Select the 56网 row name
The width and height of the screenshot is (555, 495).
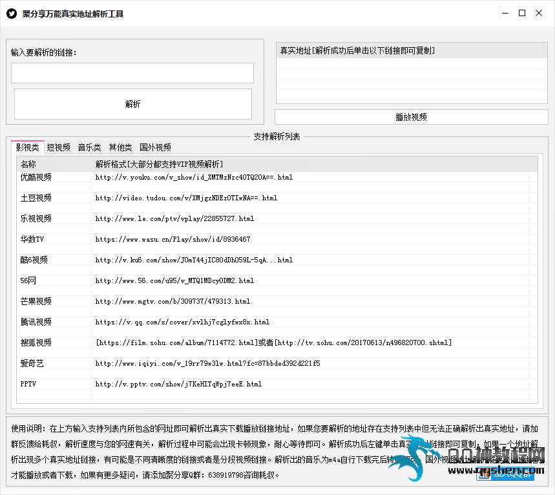(28, 280)
